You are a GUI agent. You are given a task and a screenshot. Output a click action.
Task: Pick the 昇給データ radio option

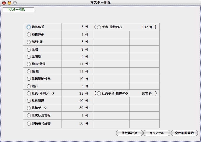click(x=29, y=108)
